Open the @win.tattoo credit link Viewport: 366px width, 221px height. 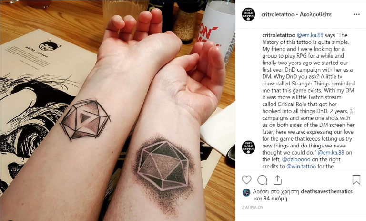pyautogui.click(x=301, y=166)
